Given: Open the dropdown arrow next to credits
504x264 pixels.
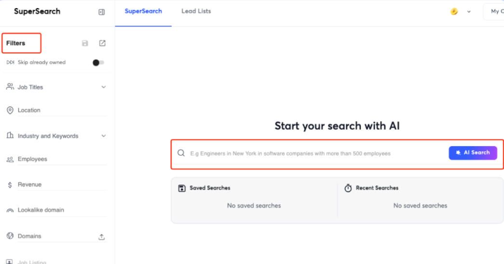Looking at the screenshot, I should pyautogui.click(x=469, y=12).
